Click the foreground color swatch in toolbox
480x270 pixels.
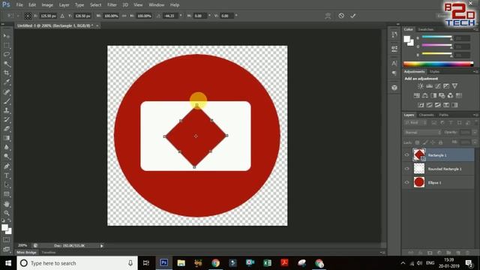point(4,227)
